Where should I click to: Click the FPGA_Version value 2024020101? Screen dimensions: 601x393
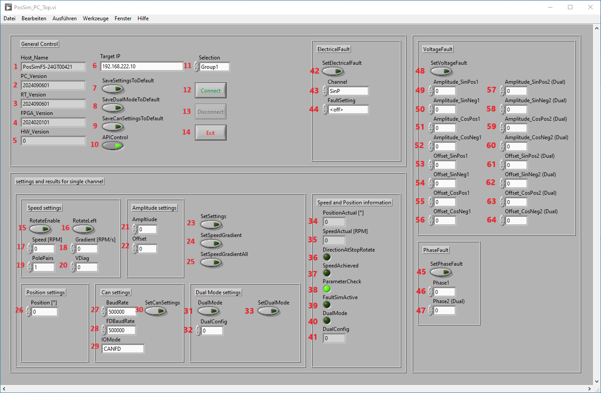(x=53, y=122)
